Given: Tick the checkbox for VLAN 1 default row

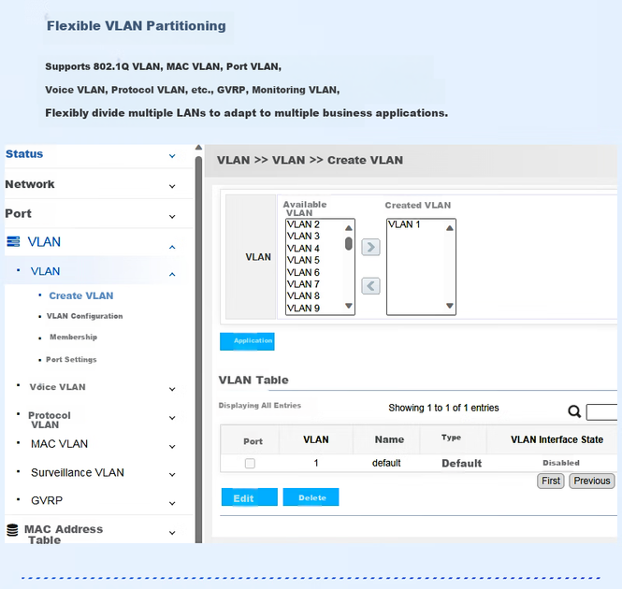Looking at the screenshot, I should [250, 463].
